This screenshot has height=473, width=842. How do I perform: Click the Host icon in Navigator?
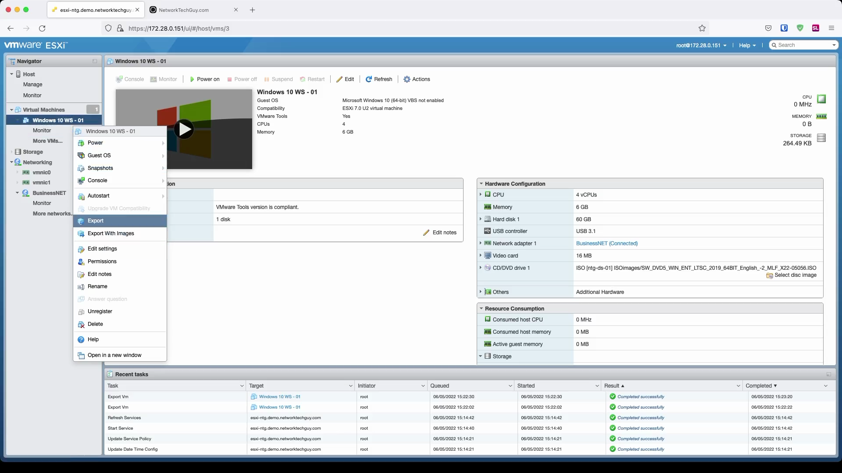tap(18, 74)
